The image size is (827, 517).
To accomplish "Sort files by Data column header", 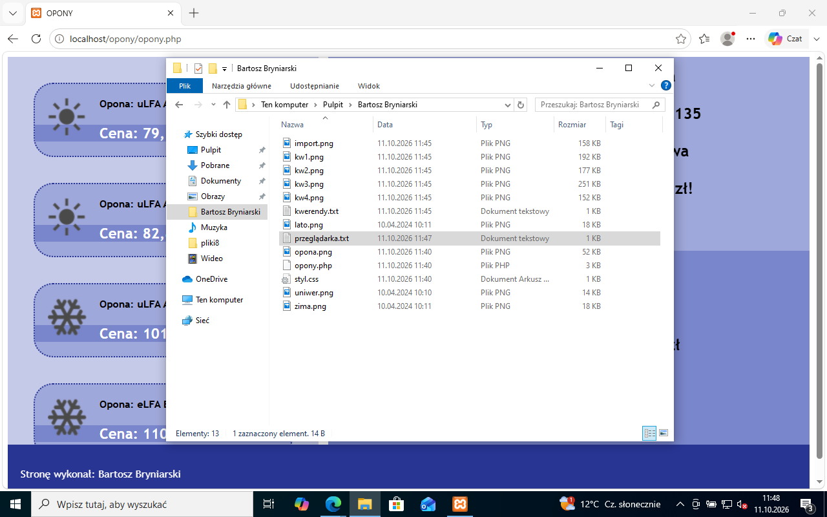I will [x=424, y=125].
